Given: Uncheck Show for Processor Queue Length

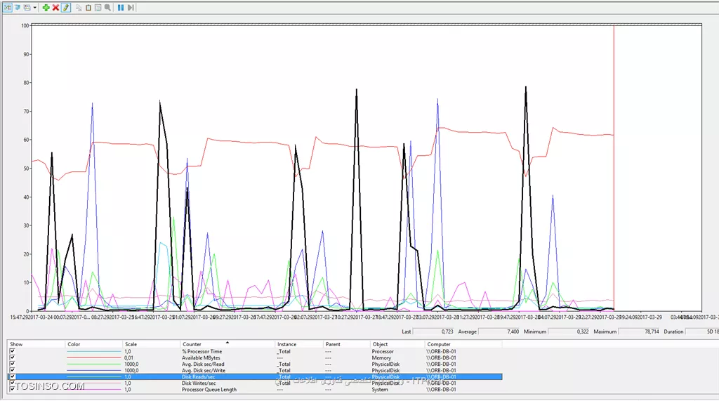Looking at the screenshot, I should 13,388.
